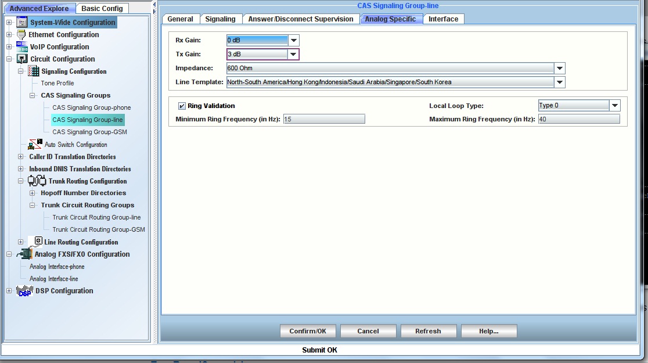This screenshot has width=648, height=363.
Task: Click the System-Wide Configuration icon
Action: point(22,23)
